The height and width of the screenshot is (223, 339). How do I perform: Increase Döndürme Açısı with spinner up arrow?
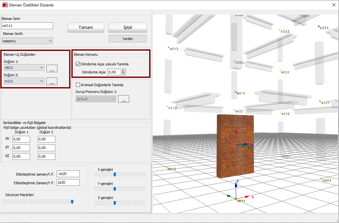(x=123, y=70)
